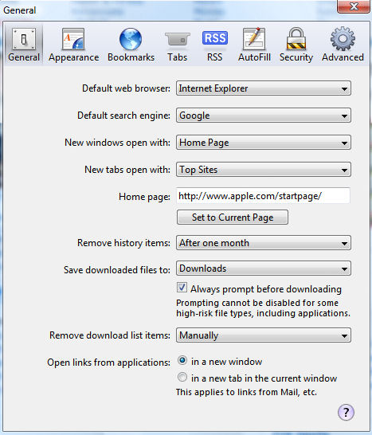Open the RSS preferences icon

click(x=215, y=38)
